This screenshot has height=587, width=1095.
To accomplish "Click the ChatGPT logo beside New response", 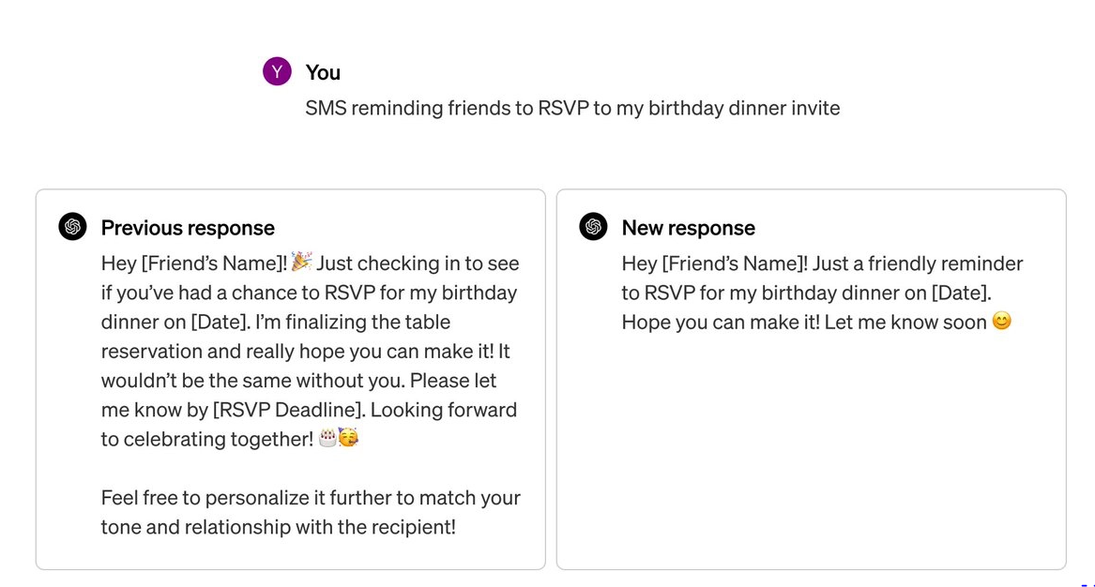I will click(x=593, y=227).
